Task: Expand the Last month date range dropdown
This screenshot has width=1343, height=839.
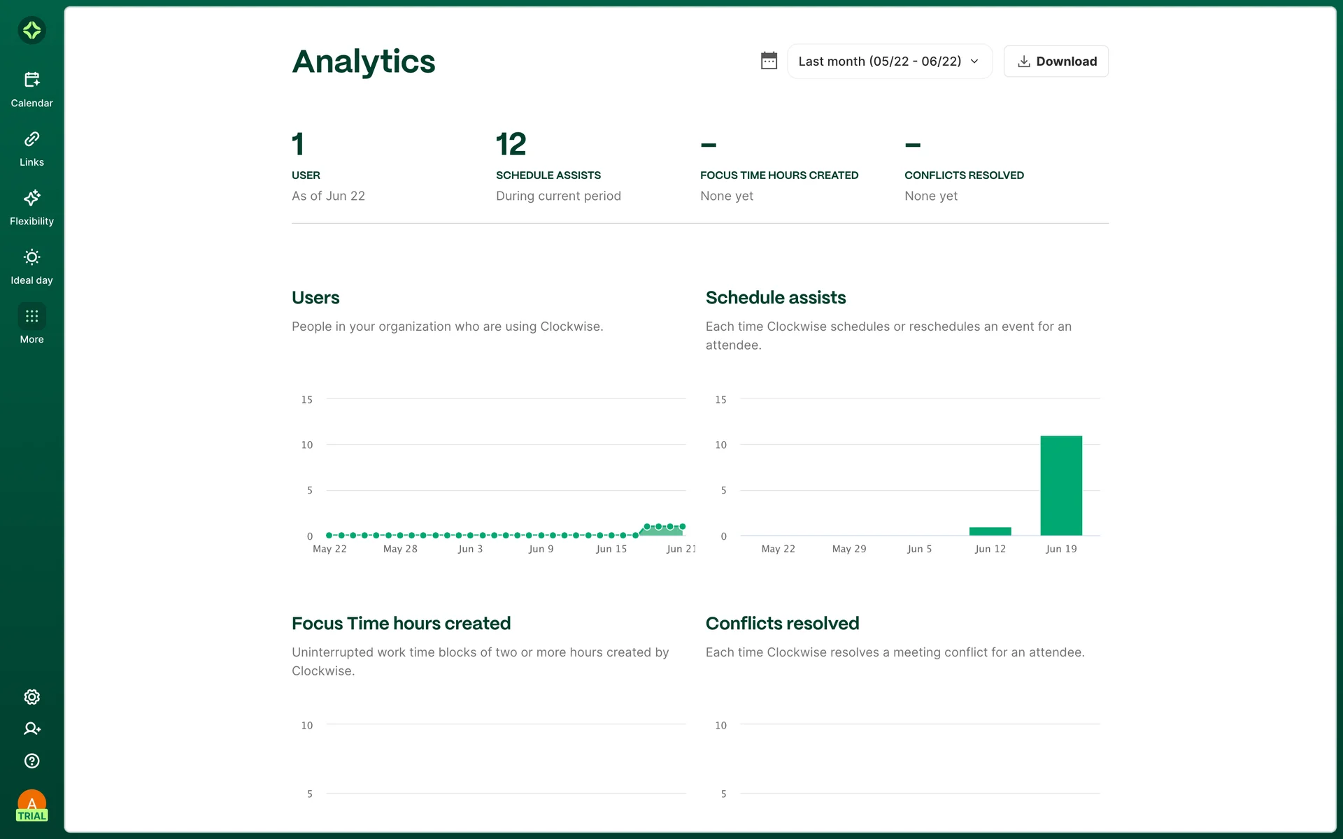Action: point(879,62)
